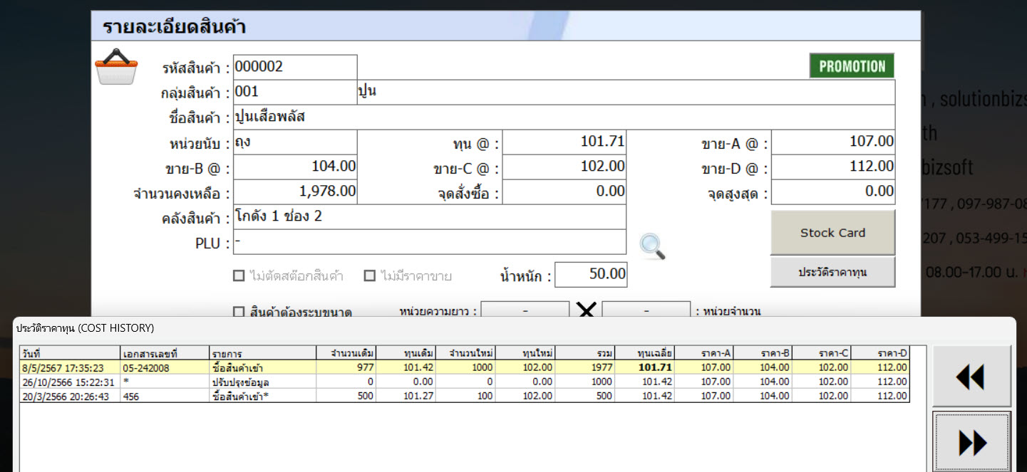Click the น้ำหนัก weight field

(x=591, y=275)
